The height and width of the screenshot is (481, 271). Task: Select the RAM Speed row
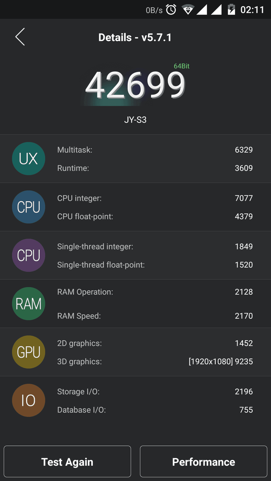(x=155, y=316)
